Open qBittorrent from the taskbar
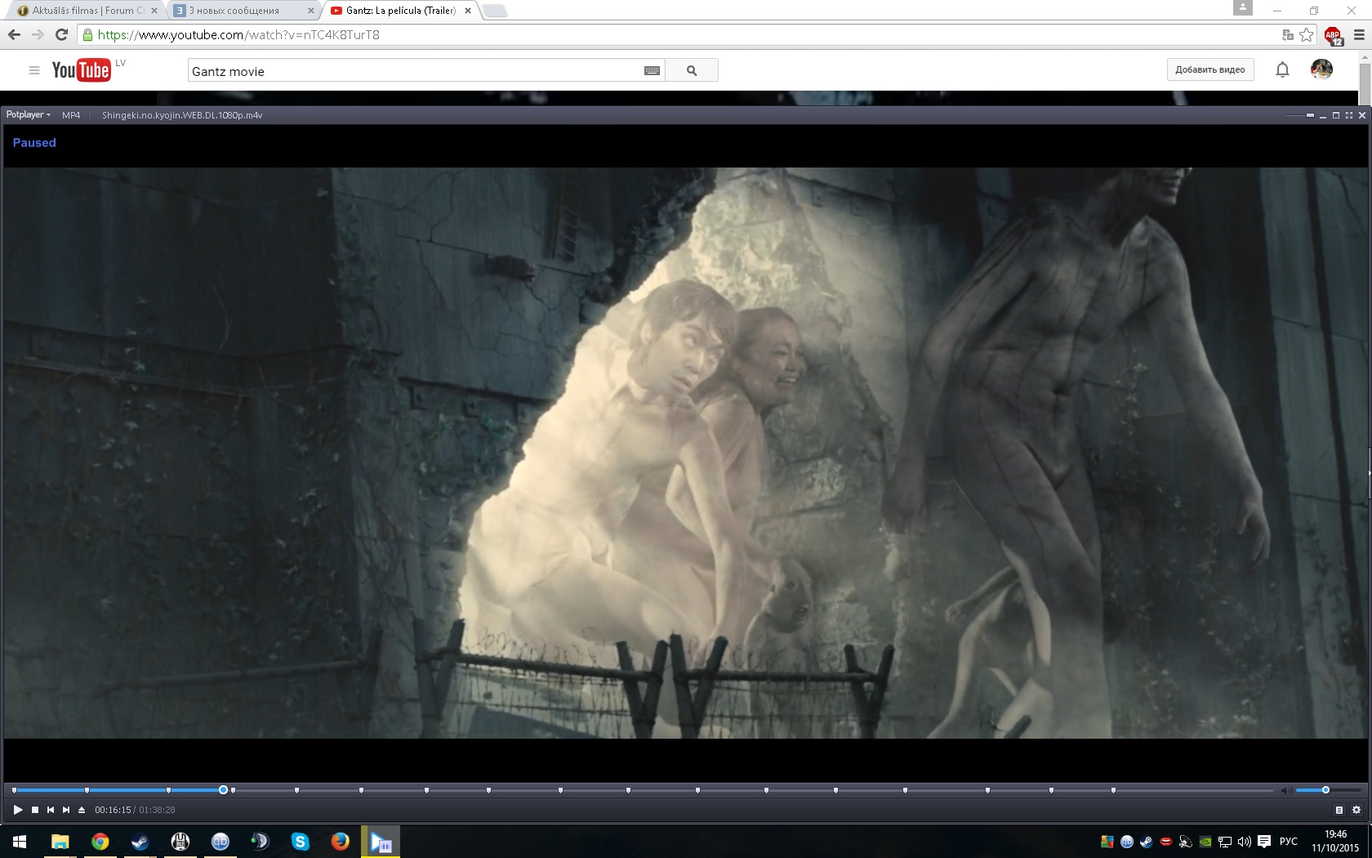 coord(220,842)
